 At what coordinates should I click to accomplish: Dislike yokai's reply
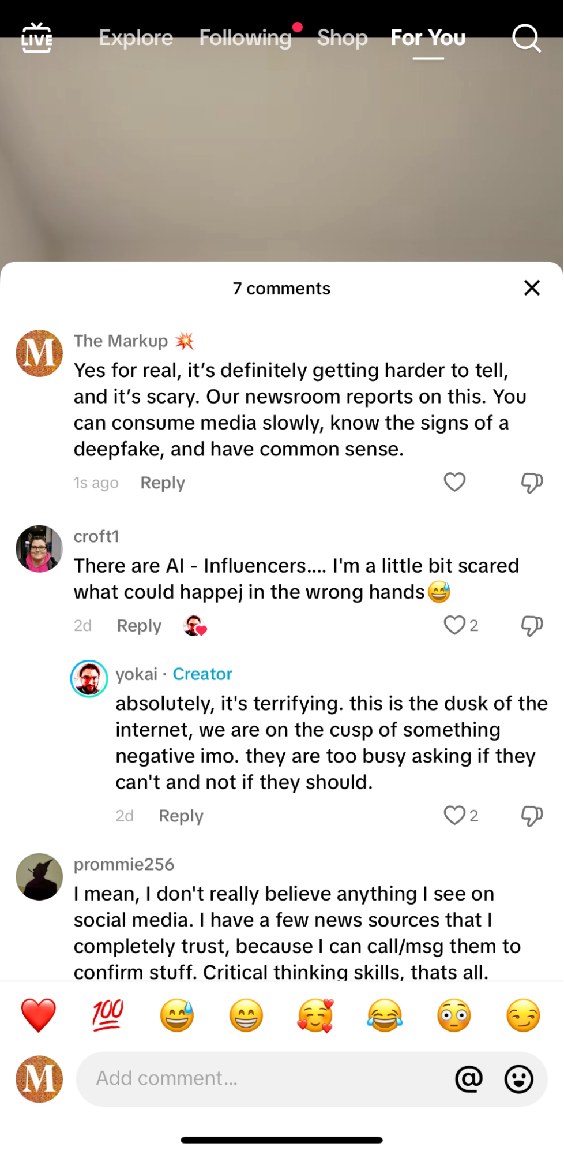click(x=531, y=815)
